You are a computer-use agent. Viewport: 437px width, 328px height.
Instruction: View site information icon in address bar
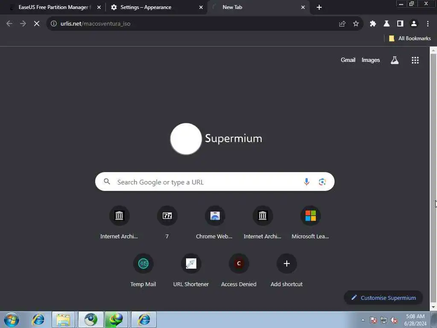click(x=53, y=24)
